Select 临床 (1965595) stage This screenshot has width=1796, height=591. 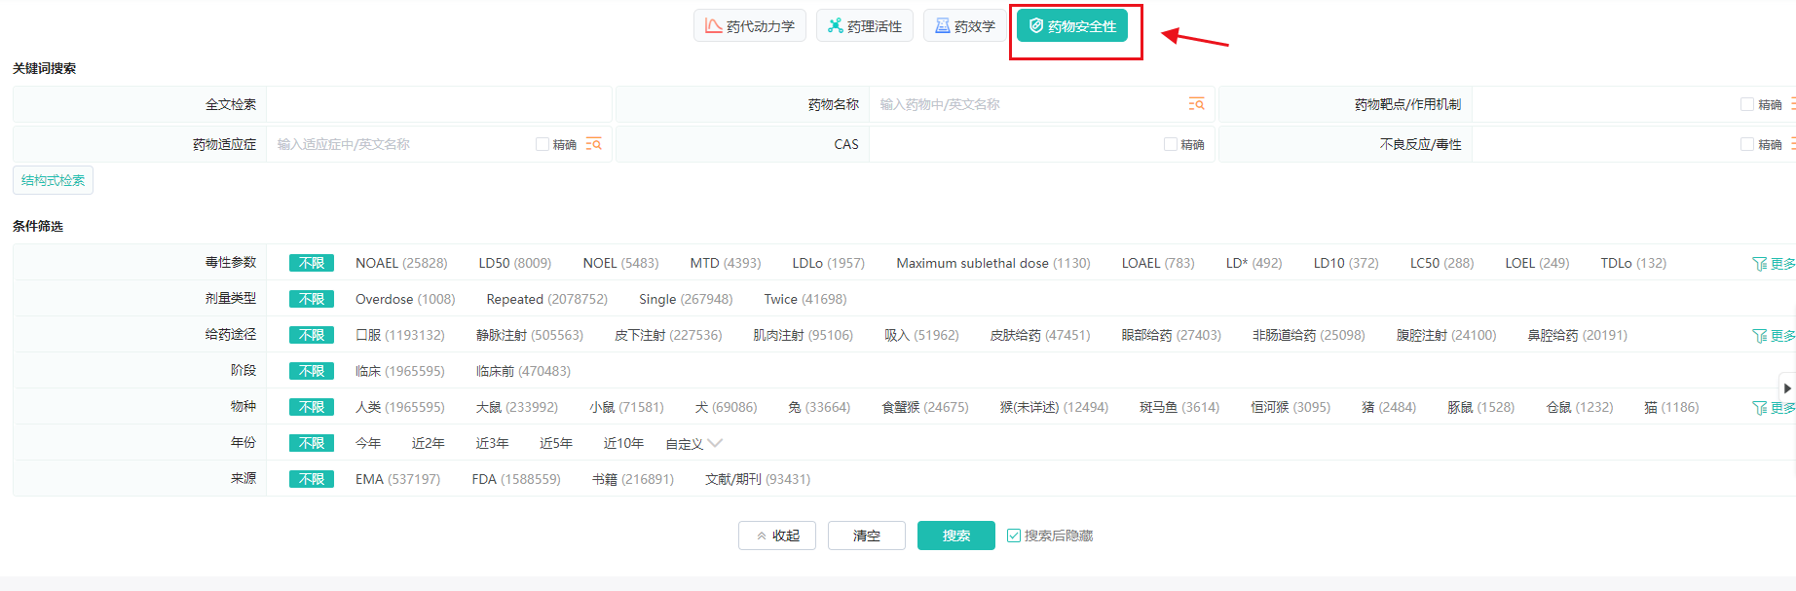400,371
